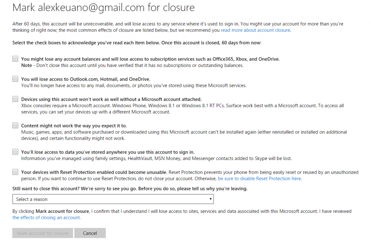Click the arrow on the reason combo box
This screenshot has height=244, width=371.
(211, 199)
